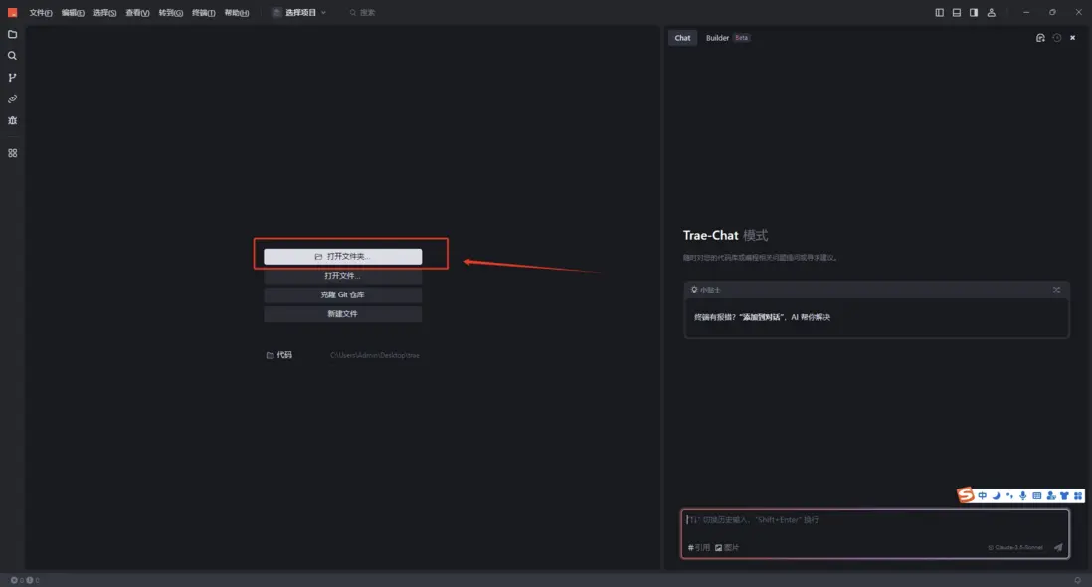Click the Trae-Chat 模式 heading
This screenshot has width=1092, height=587.
click(x=725, y=236)
